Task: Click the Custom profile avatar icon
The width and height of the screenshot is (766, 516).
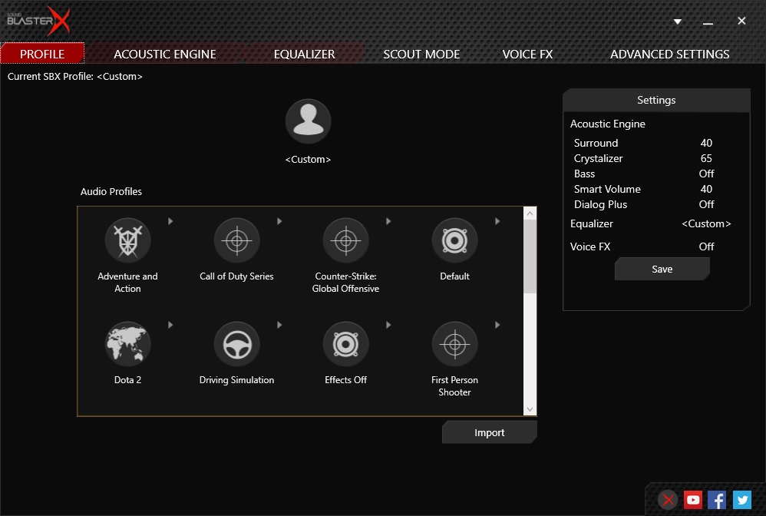Action: (x=309, y=121)
